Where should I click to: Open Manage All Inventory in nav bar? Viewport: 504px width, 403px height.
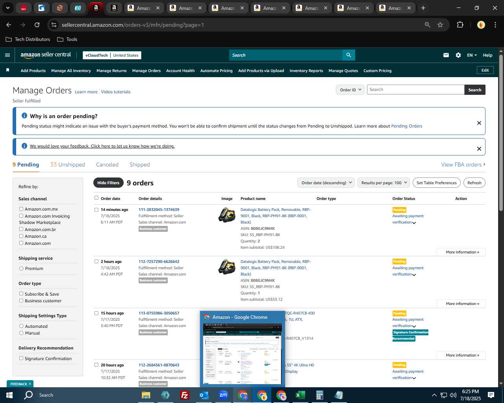tap(71, 71)
